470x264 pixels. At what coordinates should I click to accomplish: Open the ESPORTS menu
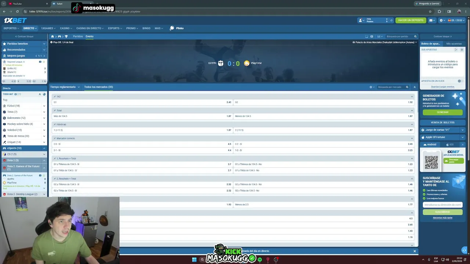tap(115, 28)
